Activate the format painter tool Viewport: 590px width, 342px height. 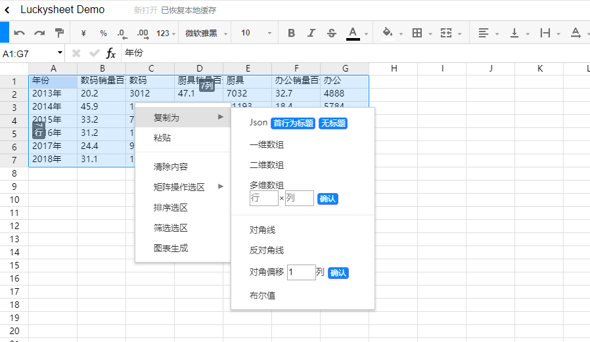59,33
